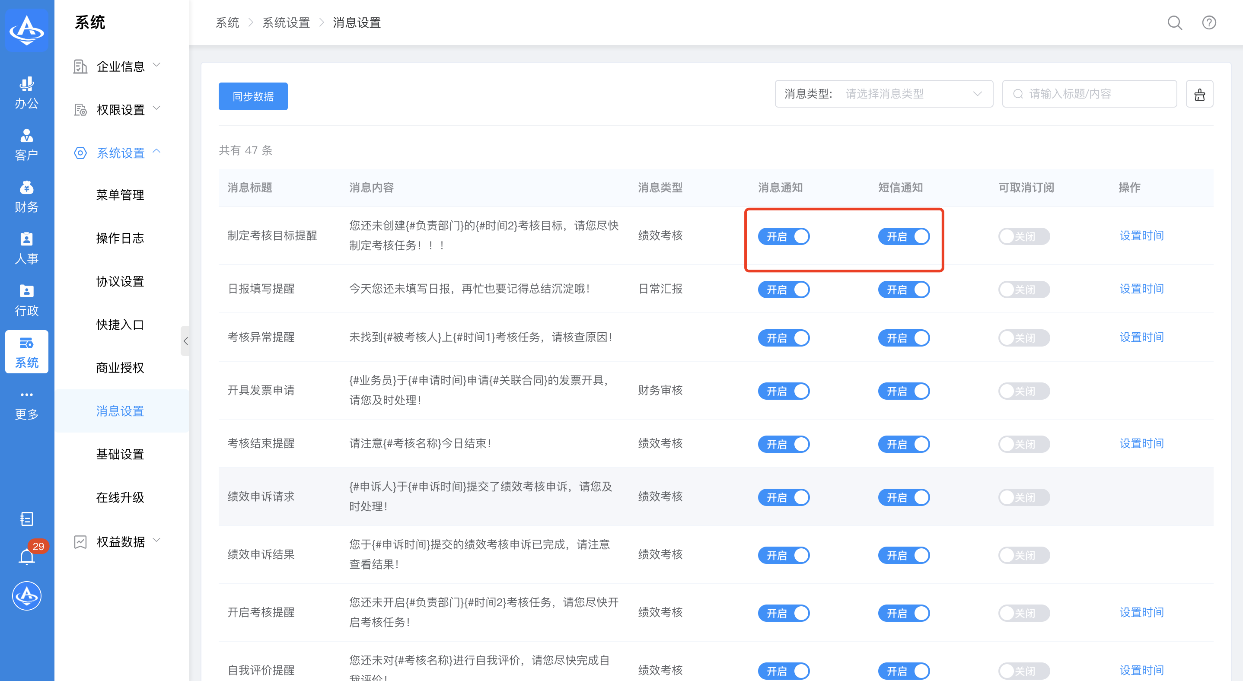Open the 客户 module icon
The width and height of the screenshot is (1243, 681).
[x=26, y=144]
